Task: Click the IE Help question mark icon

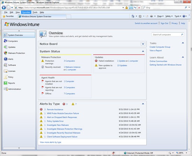Action: click(184, 16)
